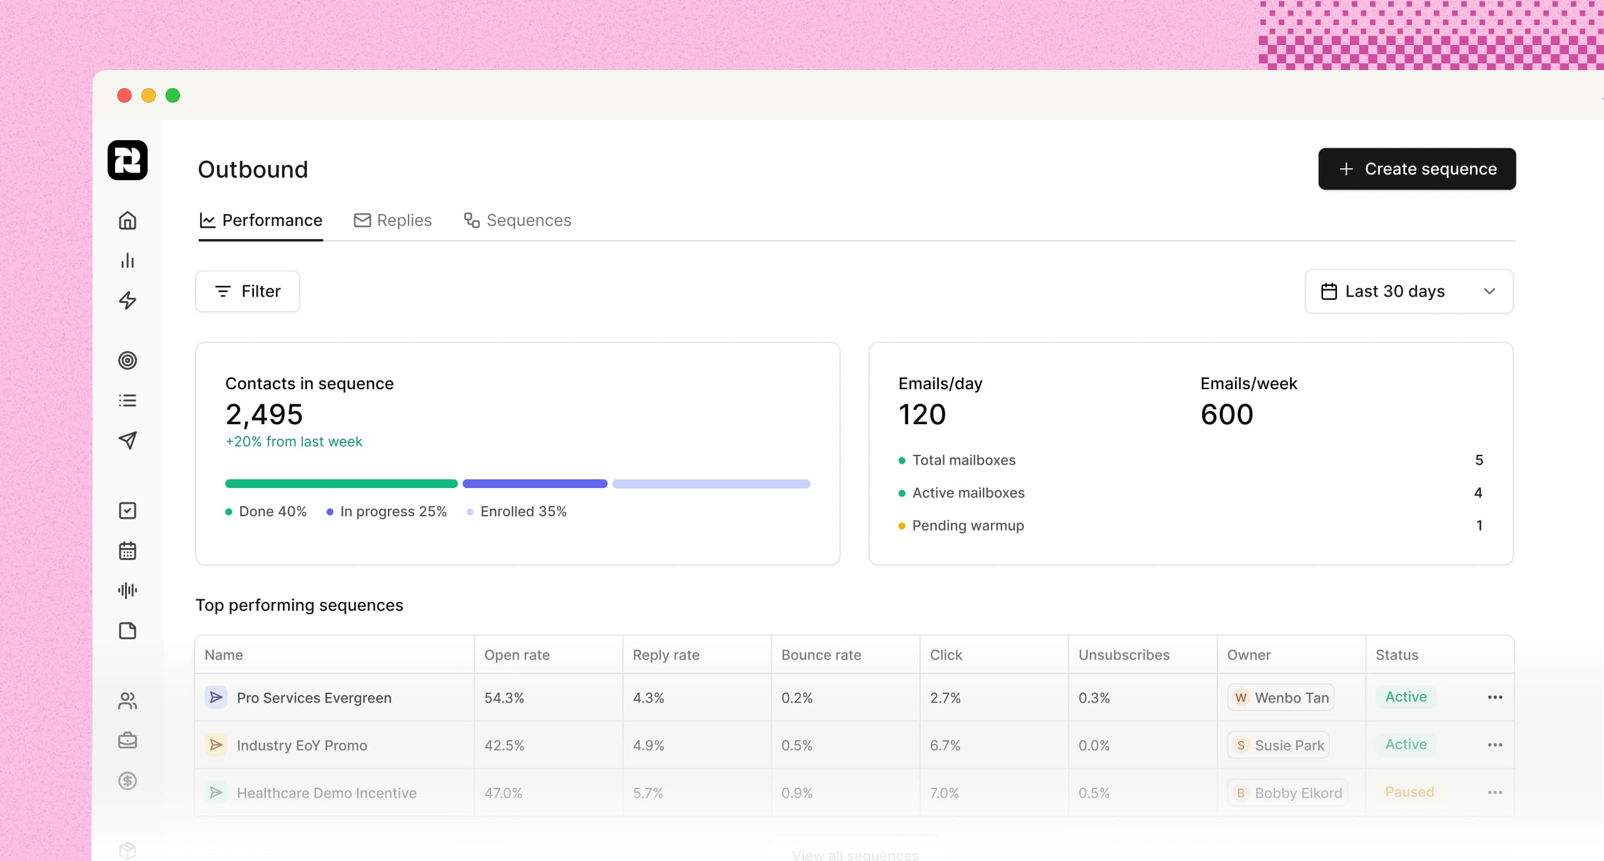Open the list view icon in sidebar
Image resolution: width=1604 pixels, height=861 pixels.
tap(127, 400)
